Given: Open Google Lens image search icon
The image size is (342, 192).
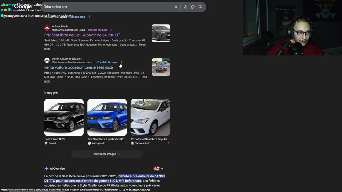Looking at the screenshot, I should pos(193,7).
